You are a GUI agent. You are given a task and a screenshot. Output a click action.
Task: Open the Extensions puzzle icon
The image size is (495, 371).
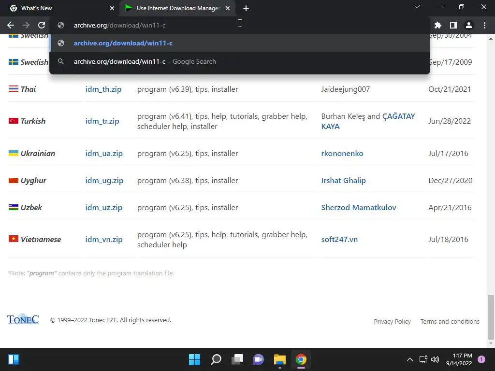[438, 25]
